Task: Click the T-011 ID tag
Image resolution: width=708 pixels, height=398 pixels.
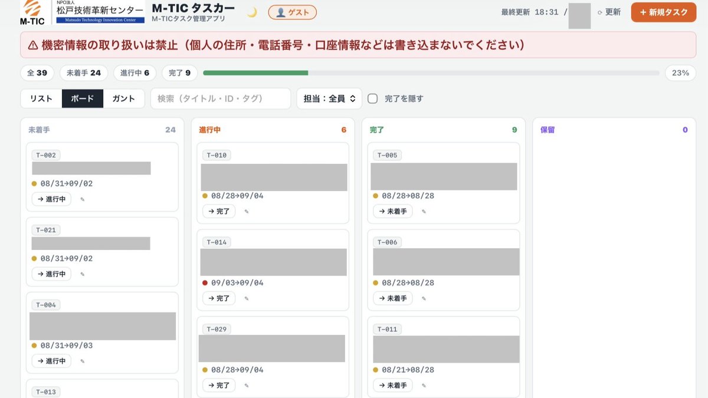Action: point(387,329)
